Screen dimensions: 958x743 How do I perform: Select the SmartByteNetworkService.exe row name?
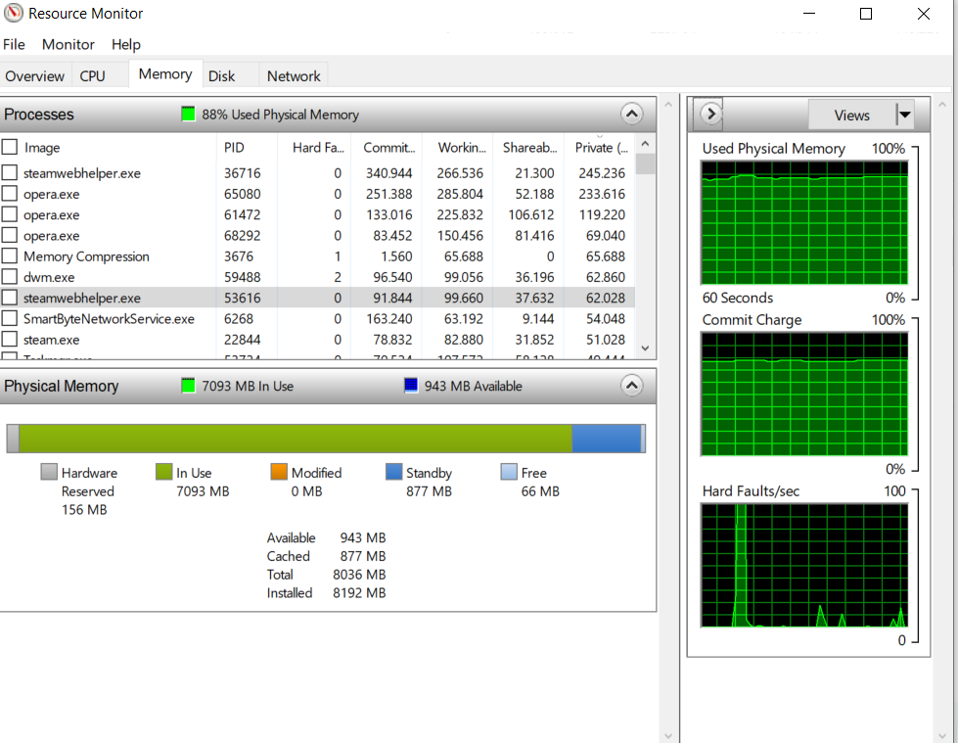click(109, 319)
